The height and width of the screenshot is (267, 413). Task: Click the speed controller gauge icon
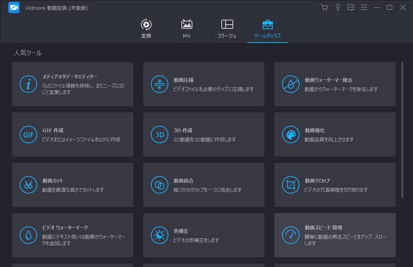pyautogui.click(x=291, y=235)
